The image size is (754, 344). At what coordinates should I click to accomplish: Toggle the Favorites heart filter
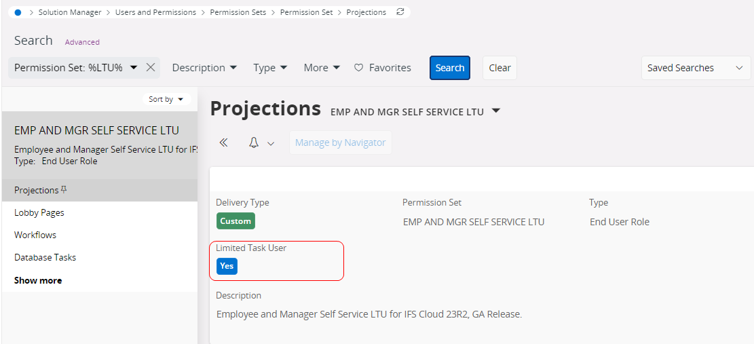(383, 68)
